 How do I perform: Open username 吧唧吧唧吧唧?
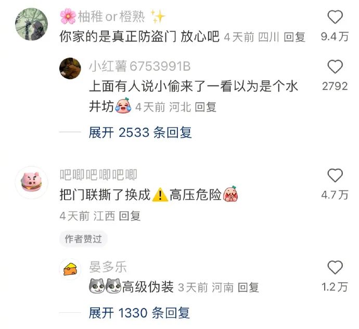click(98, 175)
